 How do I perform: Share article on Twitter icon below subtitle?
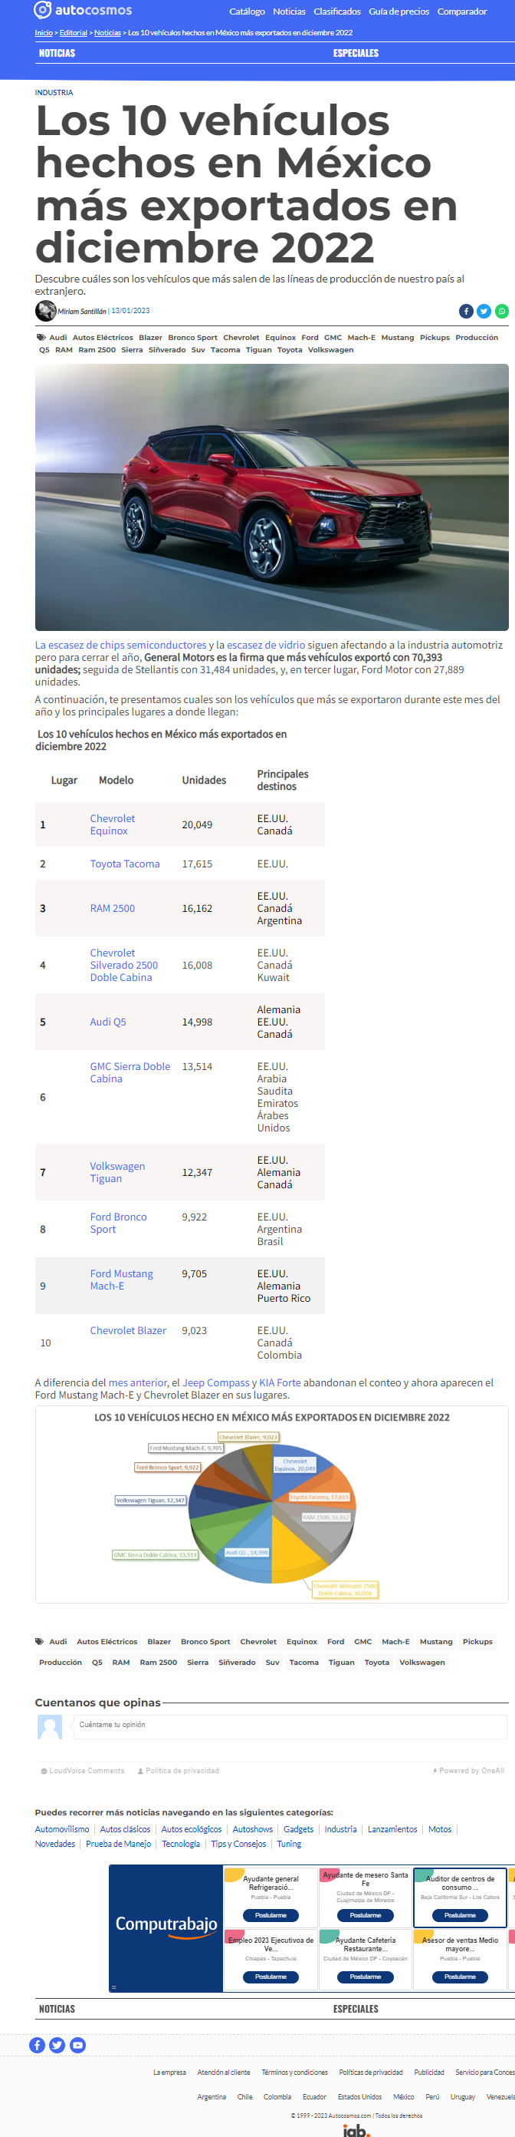coord(484,311)
